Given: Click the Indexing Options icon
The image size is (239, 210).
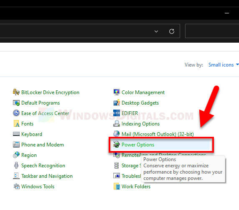Looking at the screenshot, I should tap(117, 124).
